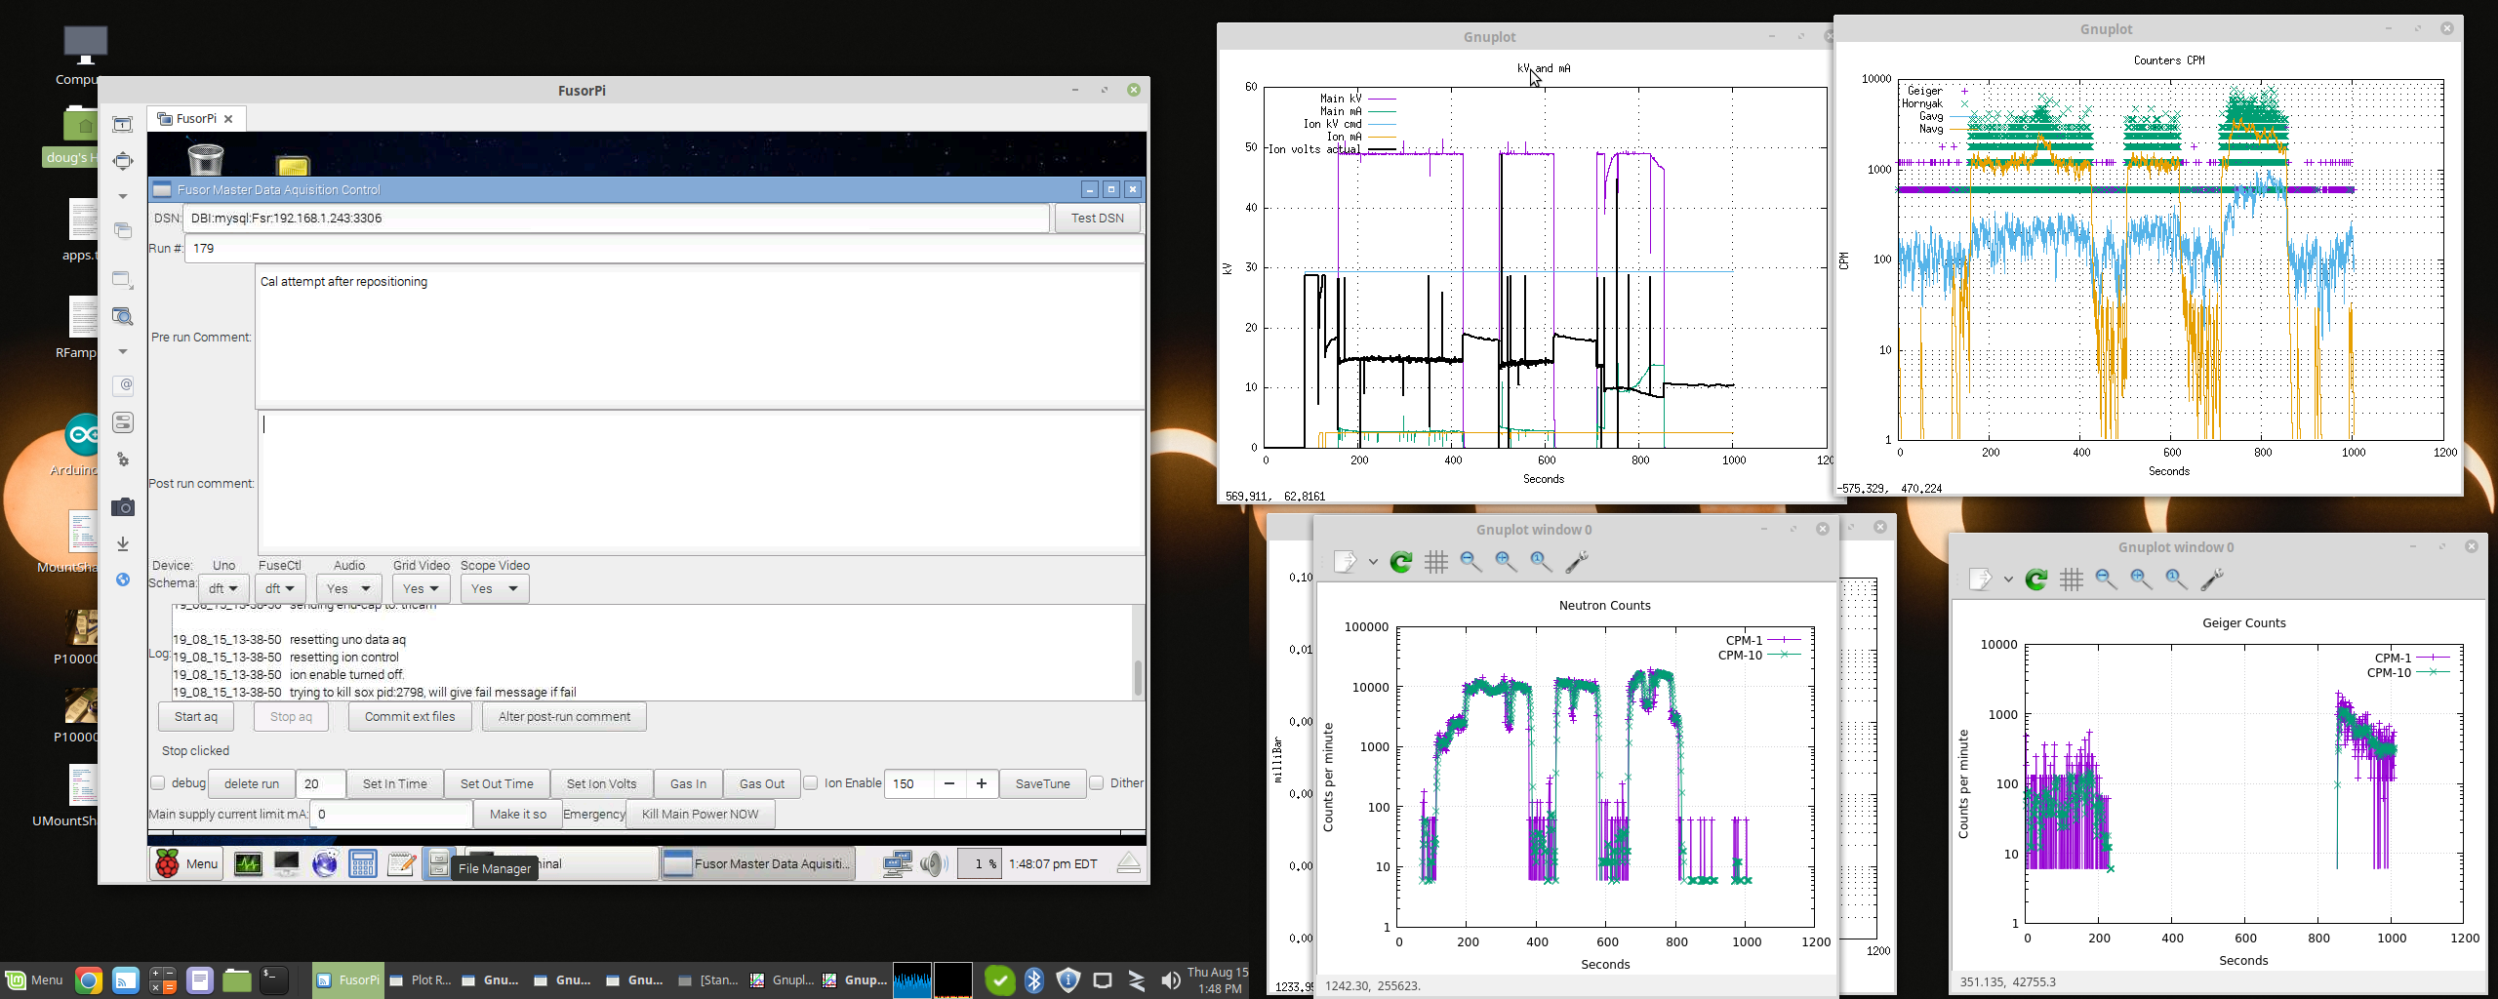Expand the lower dropdown arrow in Remmina sidebar
The image size is (2498, 999).
(x=123, y=351)
